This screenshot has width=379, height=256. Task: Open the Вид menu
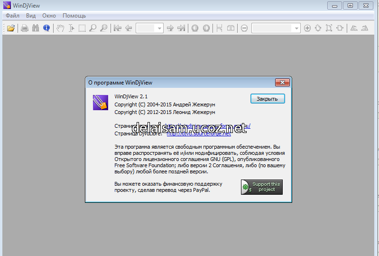click(31, 16)
